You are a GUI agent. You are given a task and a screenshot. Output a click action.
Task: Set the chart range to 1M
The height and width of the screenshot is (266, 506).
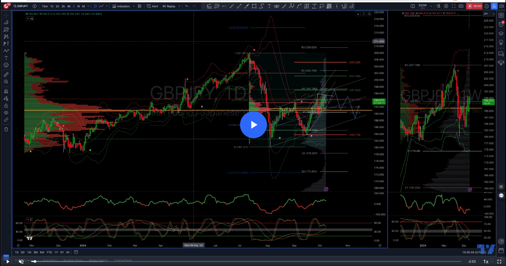(x=29, y=252)
